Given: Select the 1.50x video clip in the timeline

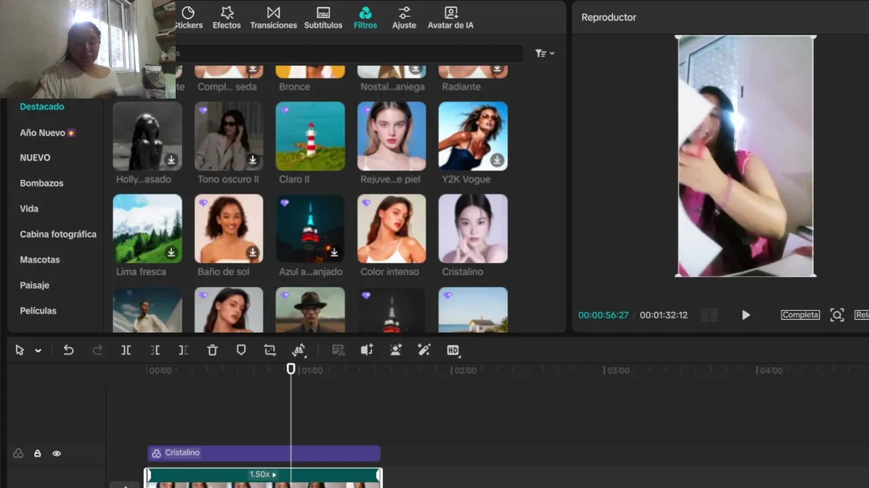Looking at the screenshot, I should coord(263,478).
